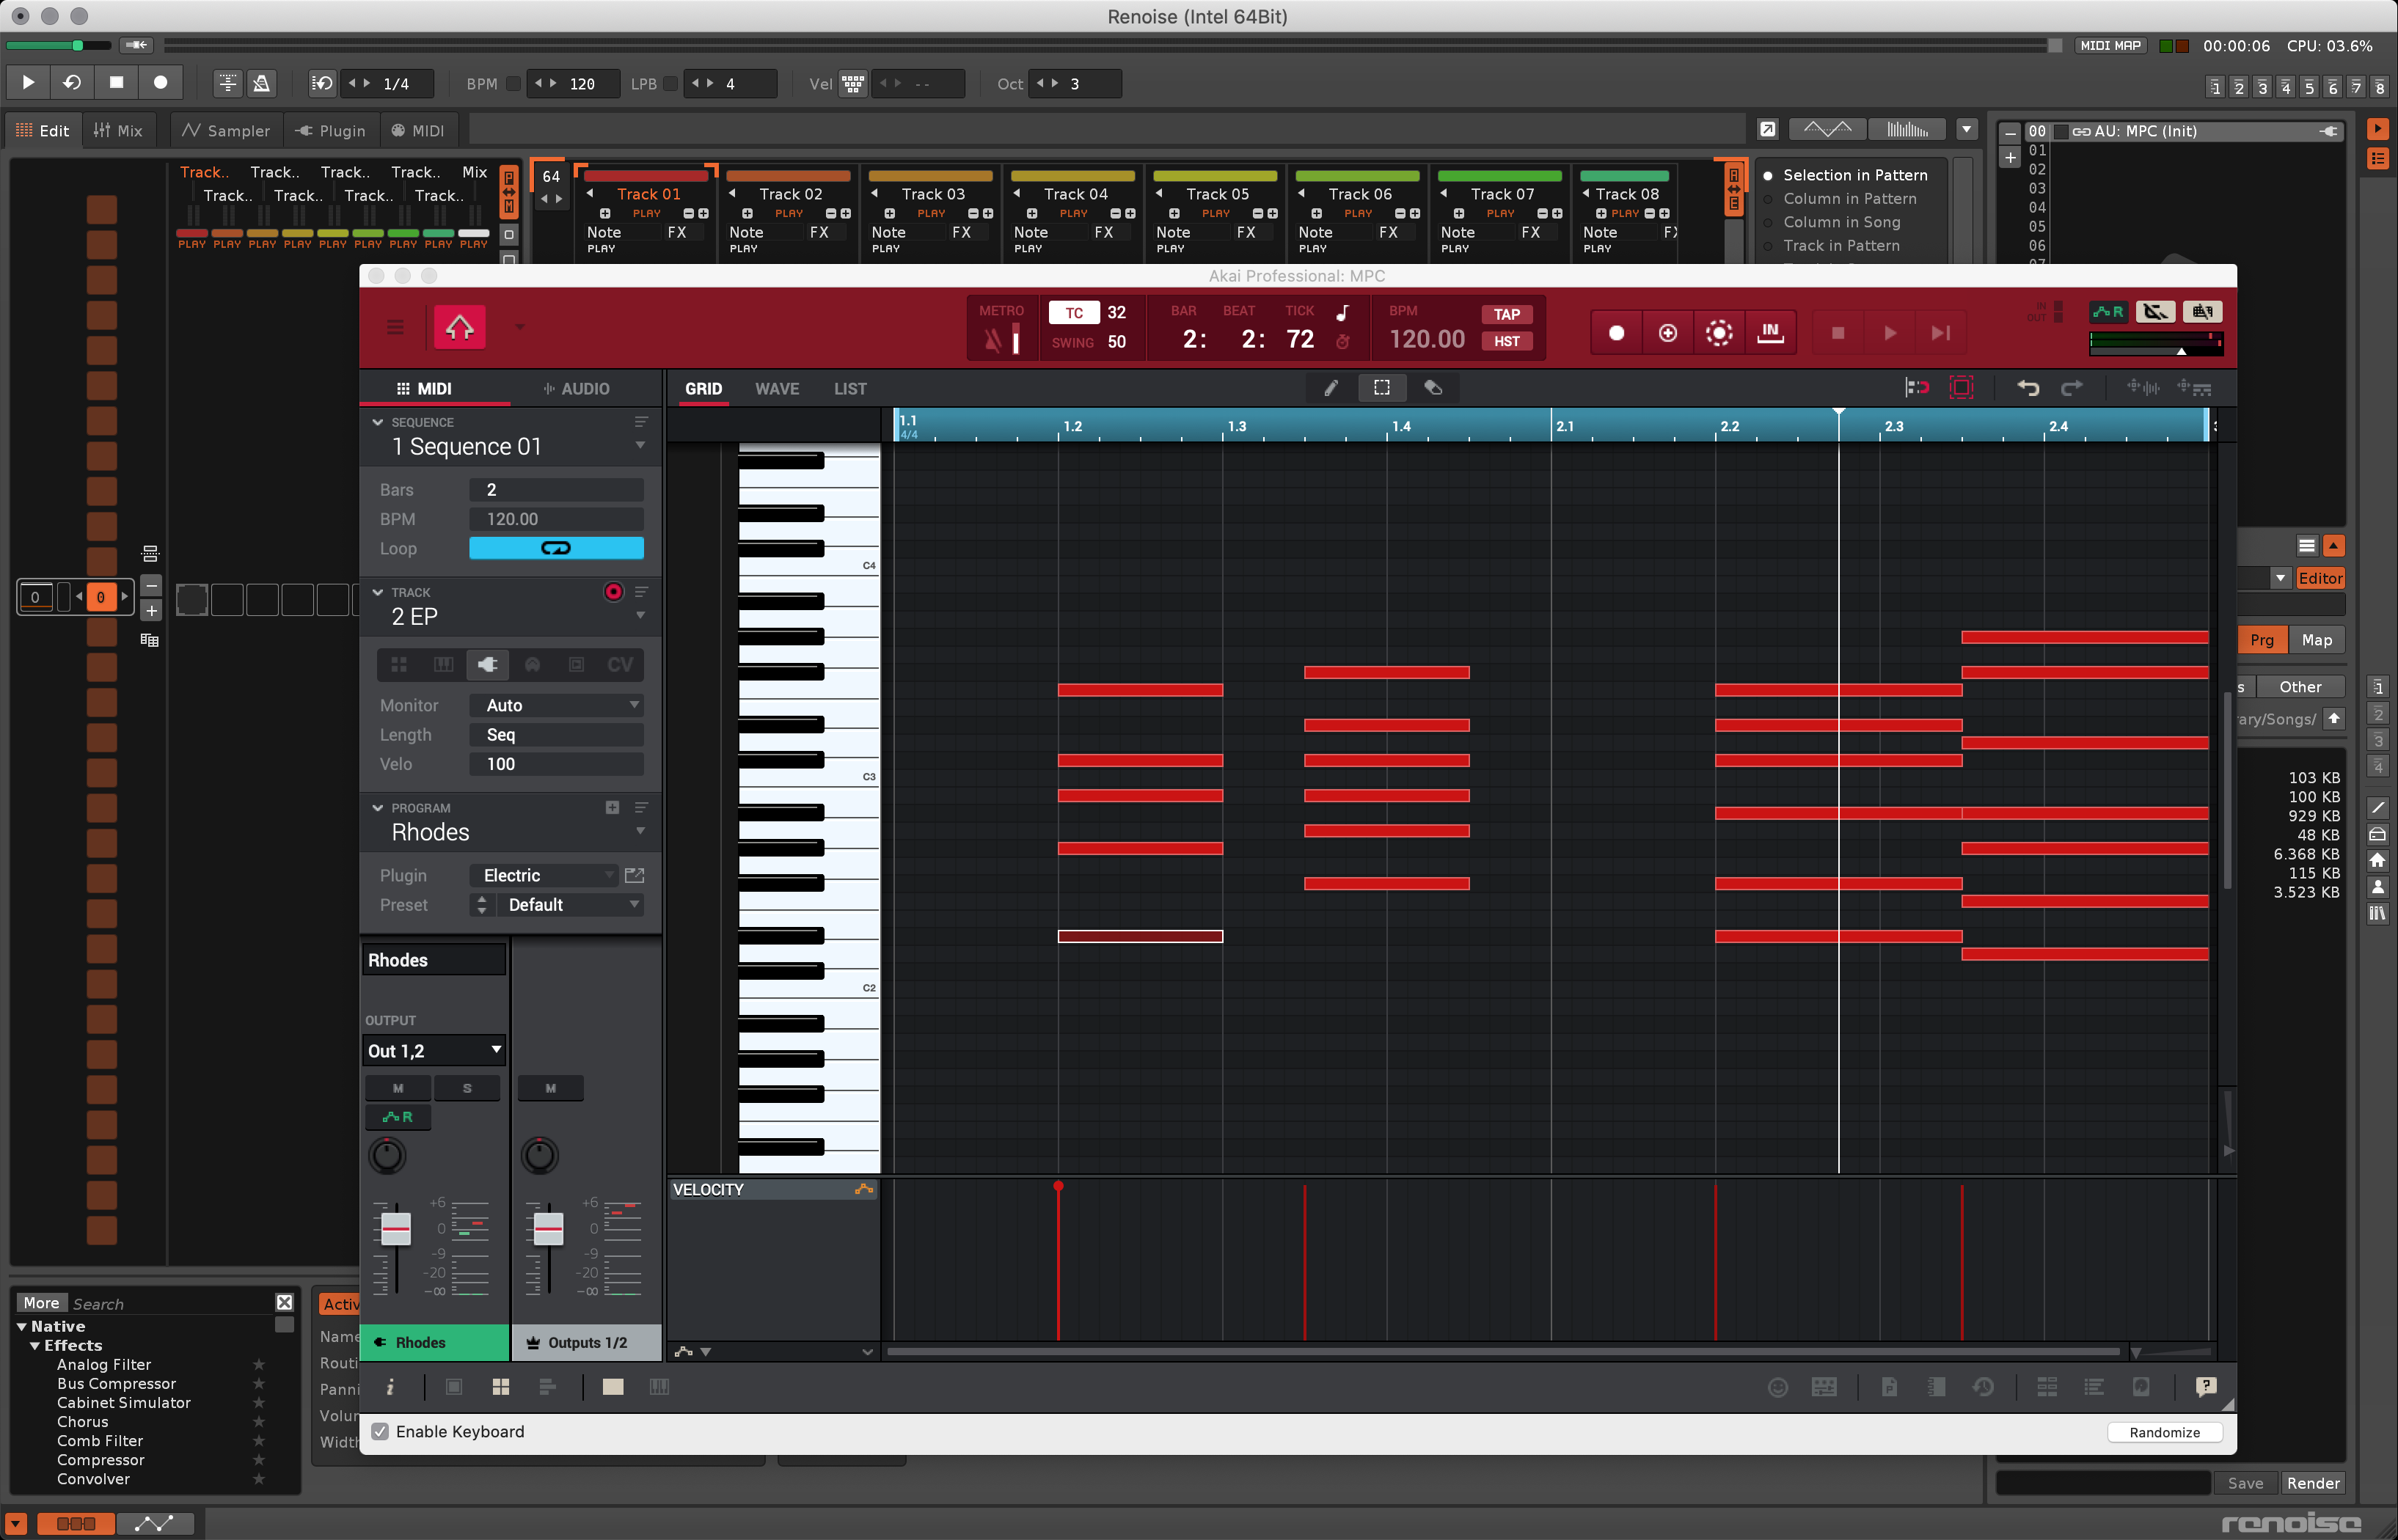Click the MPC Play Start button
Image resolution: width=2398 pixels, height=1540 pixels.
[1940, 333]
